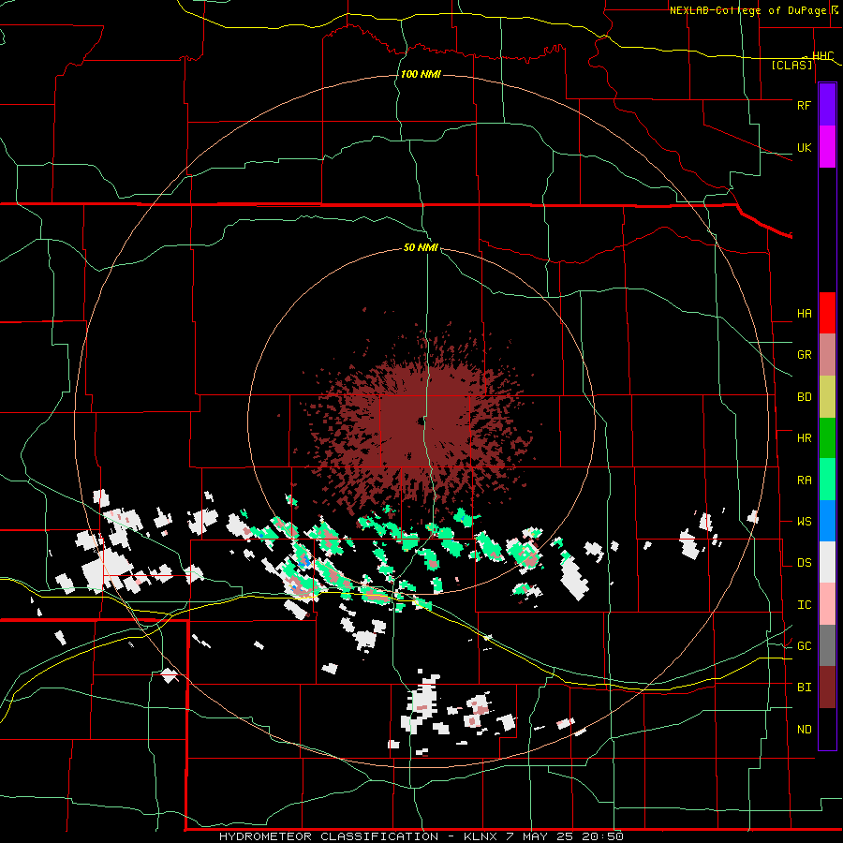Click the NEXLAB-College of DuPage credit text

[x=747, y=10]
